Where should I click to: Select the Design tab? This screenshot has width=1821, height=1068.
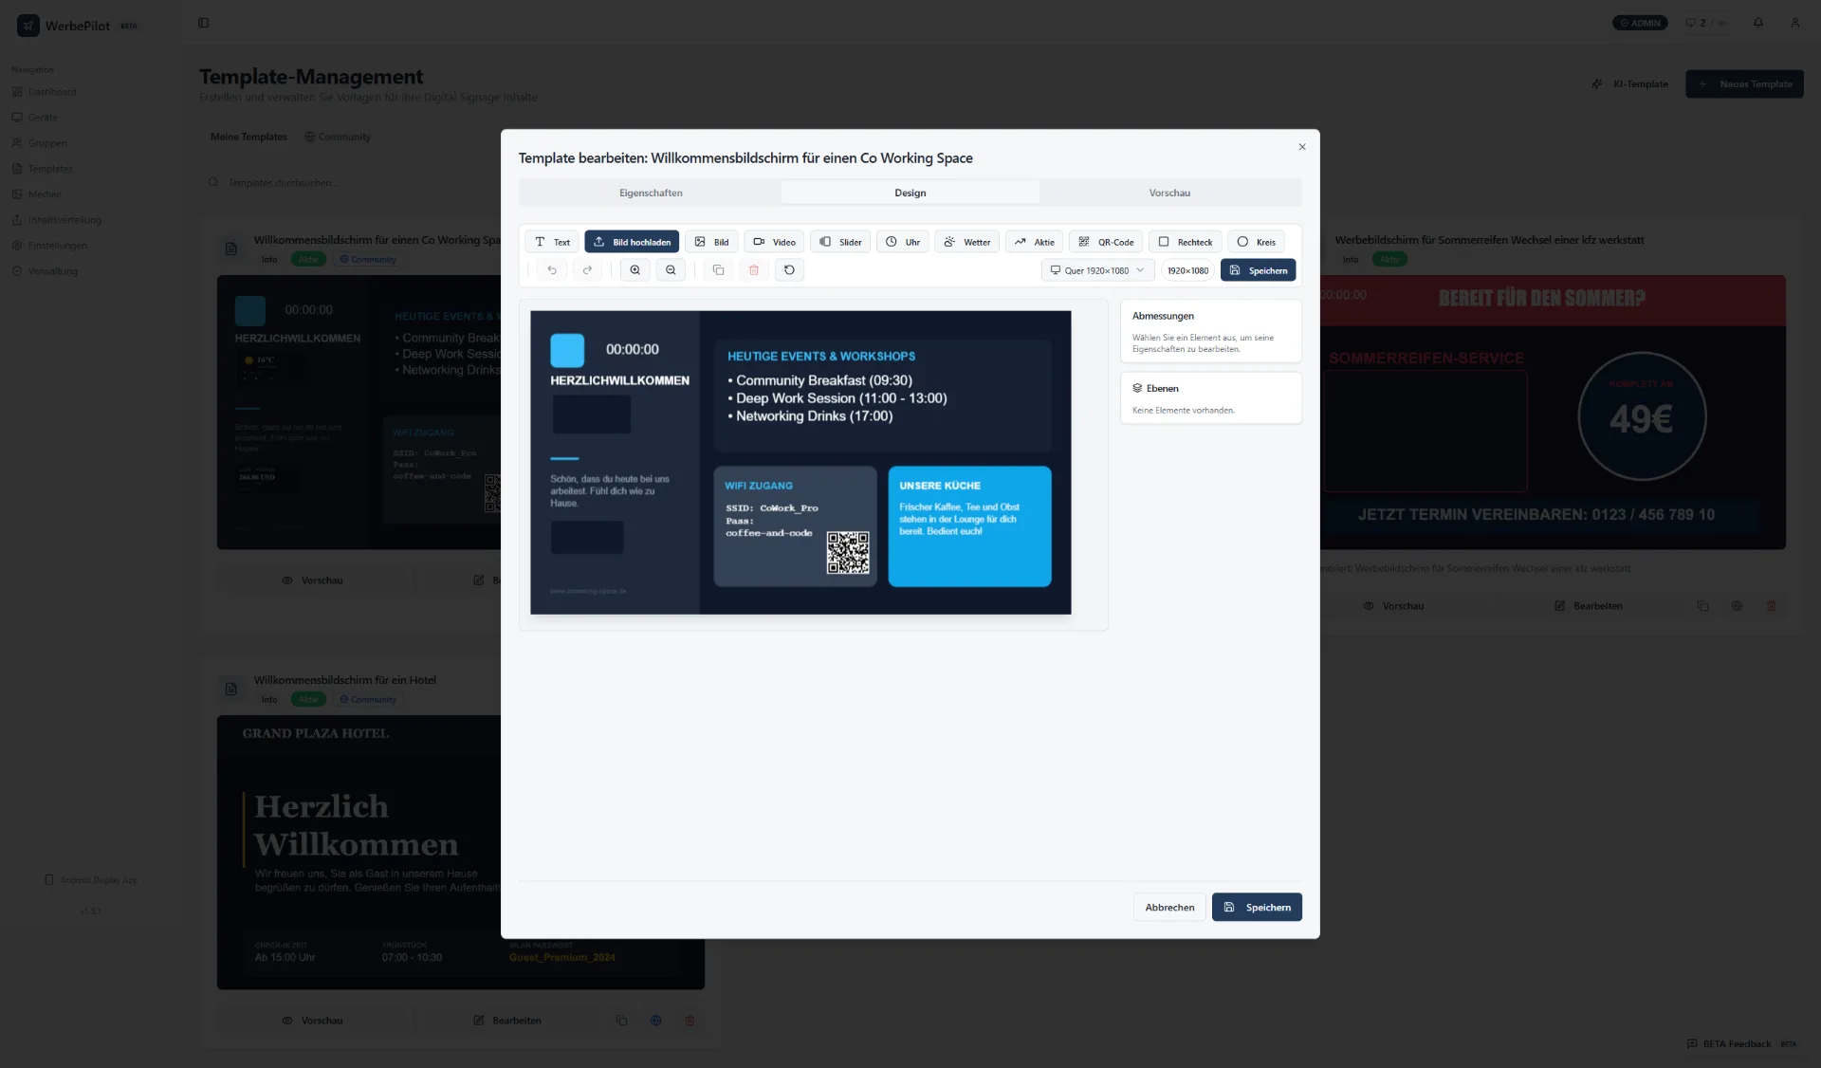coord(910,193)
